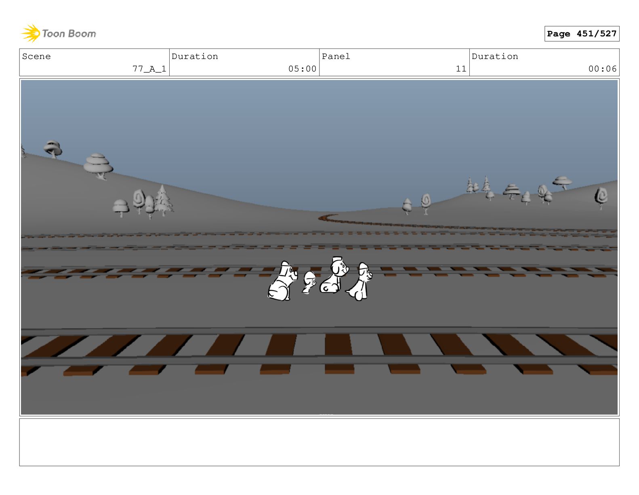Click the dog wearing the conductor hat

334,275
